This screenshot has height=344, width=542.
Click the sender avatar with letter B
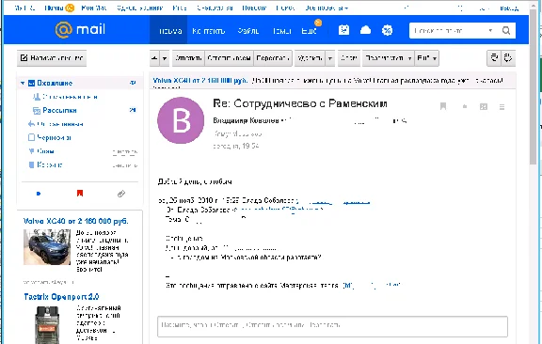181,120
